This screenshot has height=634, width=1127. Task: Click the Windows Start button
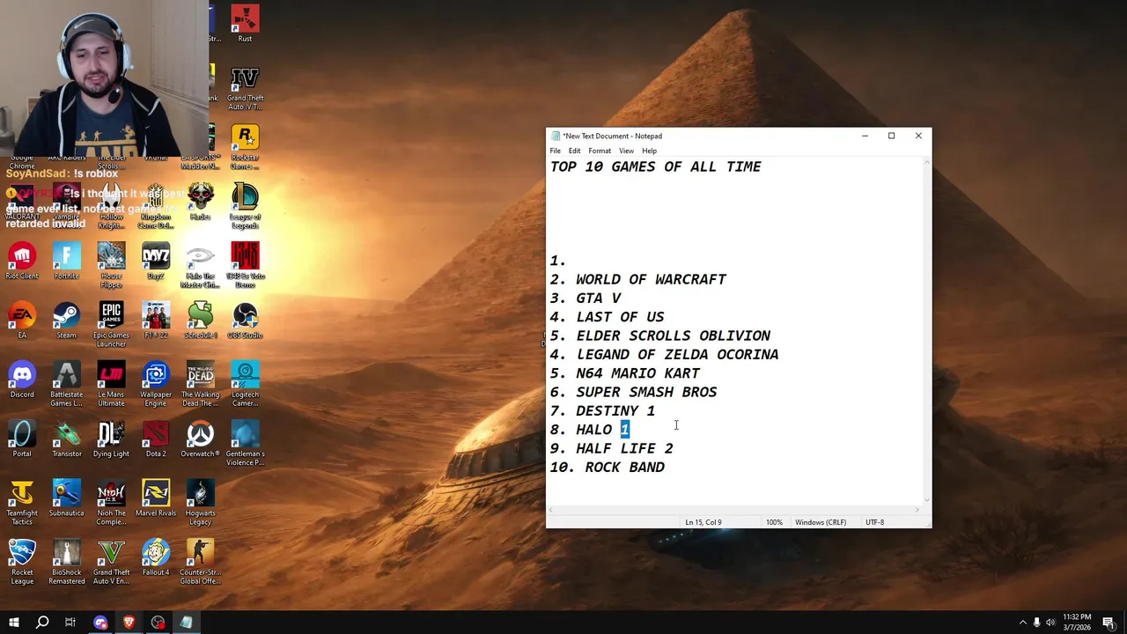tap(14, 623)
